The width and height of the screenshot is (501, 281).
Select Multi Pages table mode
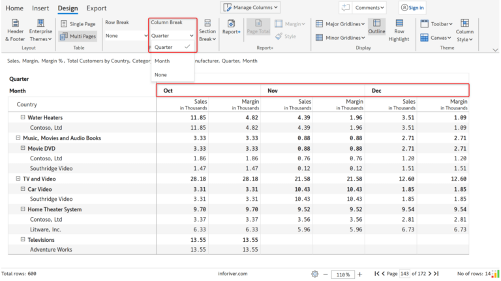[x=78, y=37]
